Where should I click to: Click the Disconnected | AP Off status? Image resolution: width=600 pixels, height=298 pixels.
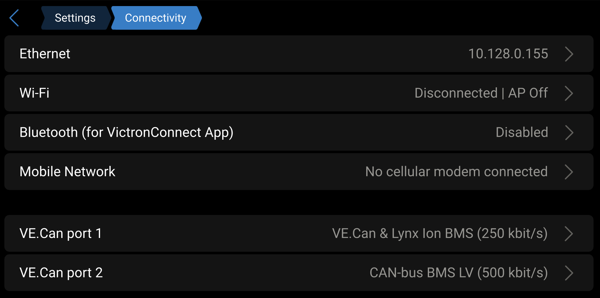pos(481,93)
